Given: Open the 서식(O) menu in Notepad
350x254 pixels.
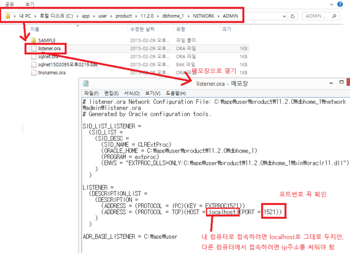Looking at the screenshot, I should 132,93.
